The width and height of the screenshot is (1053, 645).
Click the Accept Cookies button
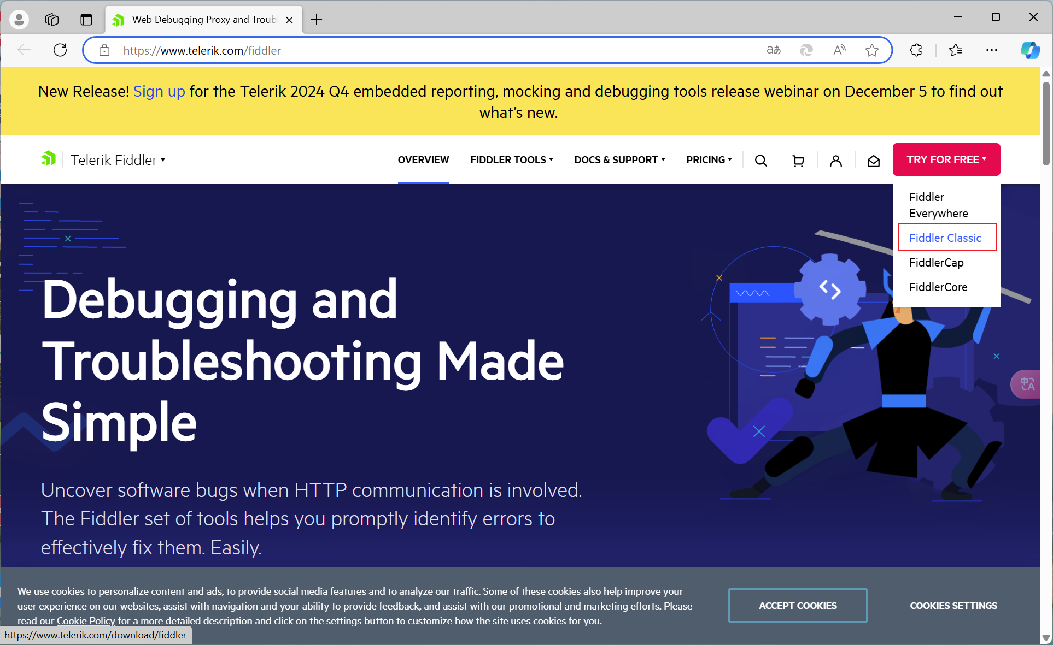pyautogui.click(x=797, y=605)
